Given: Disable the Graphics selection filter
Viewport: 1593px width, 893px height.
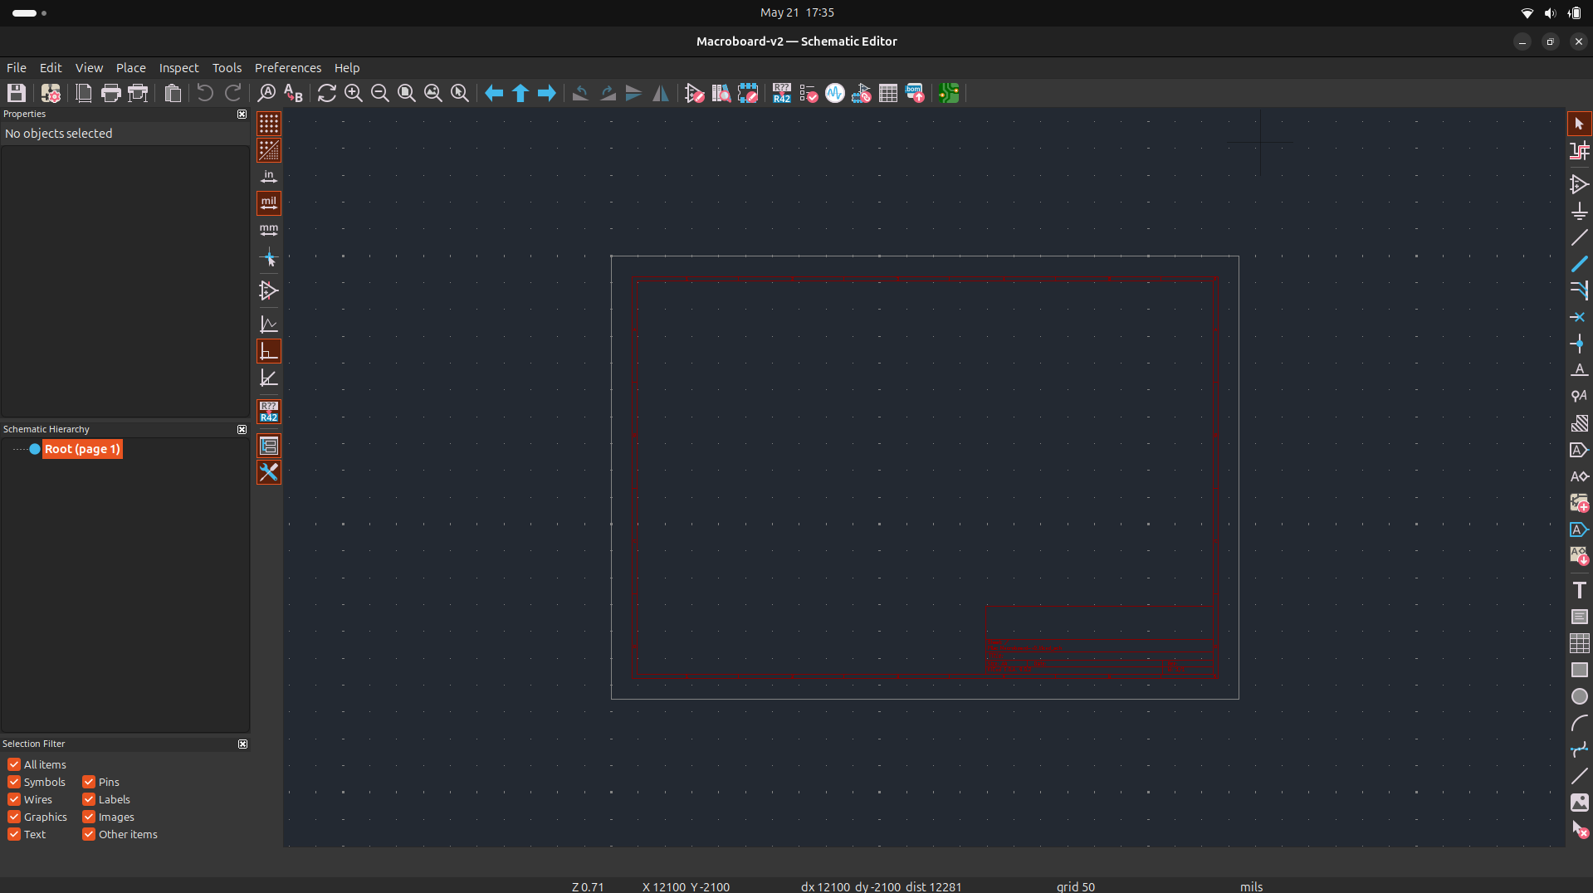Looking at the screenshot, I should (14, 817).
